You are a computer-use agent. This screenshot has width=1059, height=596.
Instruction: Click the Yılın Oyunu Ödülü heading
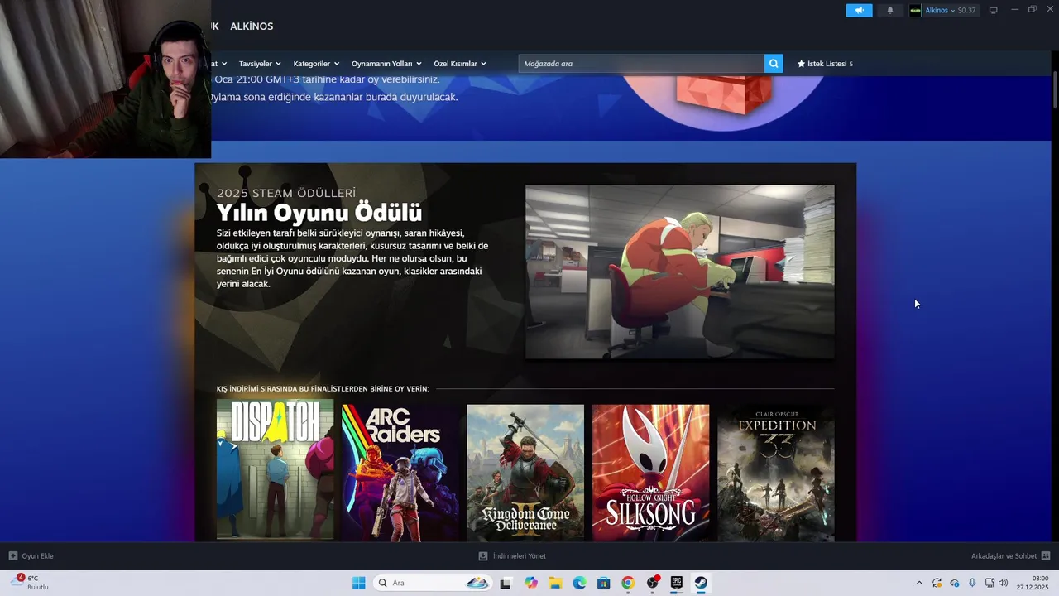[x=319, y=213]
